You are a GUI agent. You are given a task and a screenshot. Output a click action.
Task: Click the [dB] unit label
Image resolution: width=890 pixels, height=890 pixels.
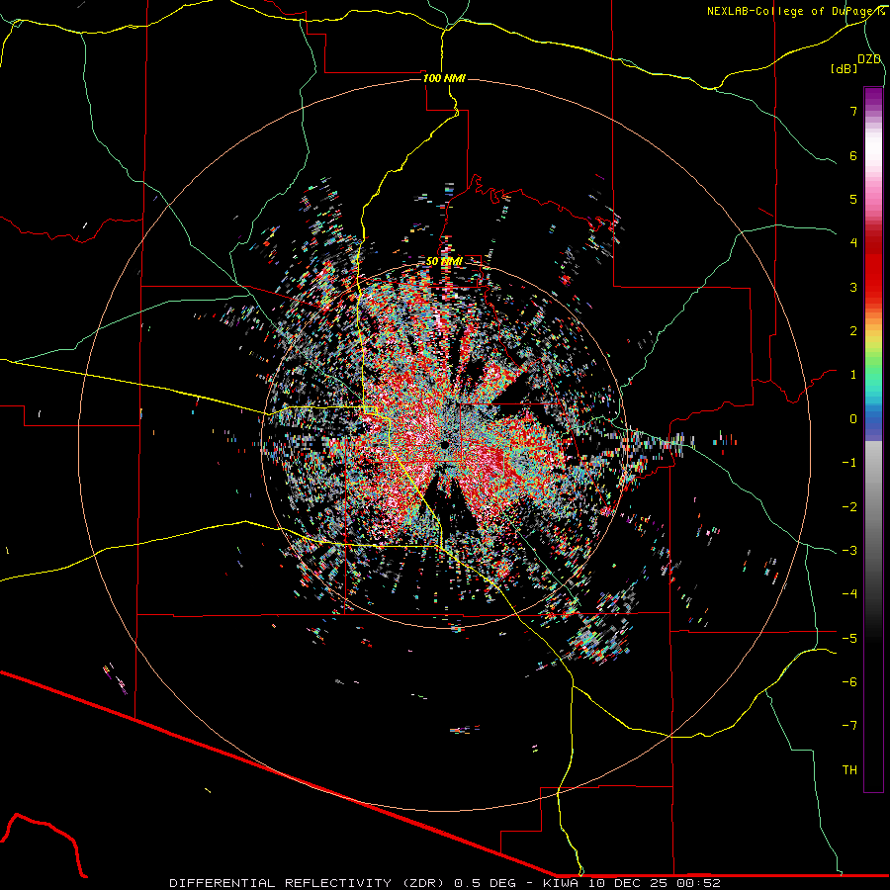[844, 68]
